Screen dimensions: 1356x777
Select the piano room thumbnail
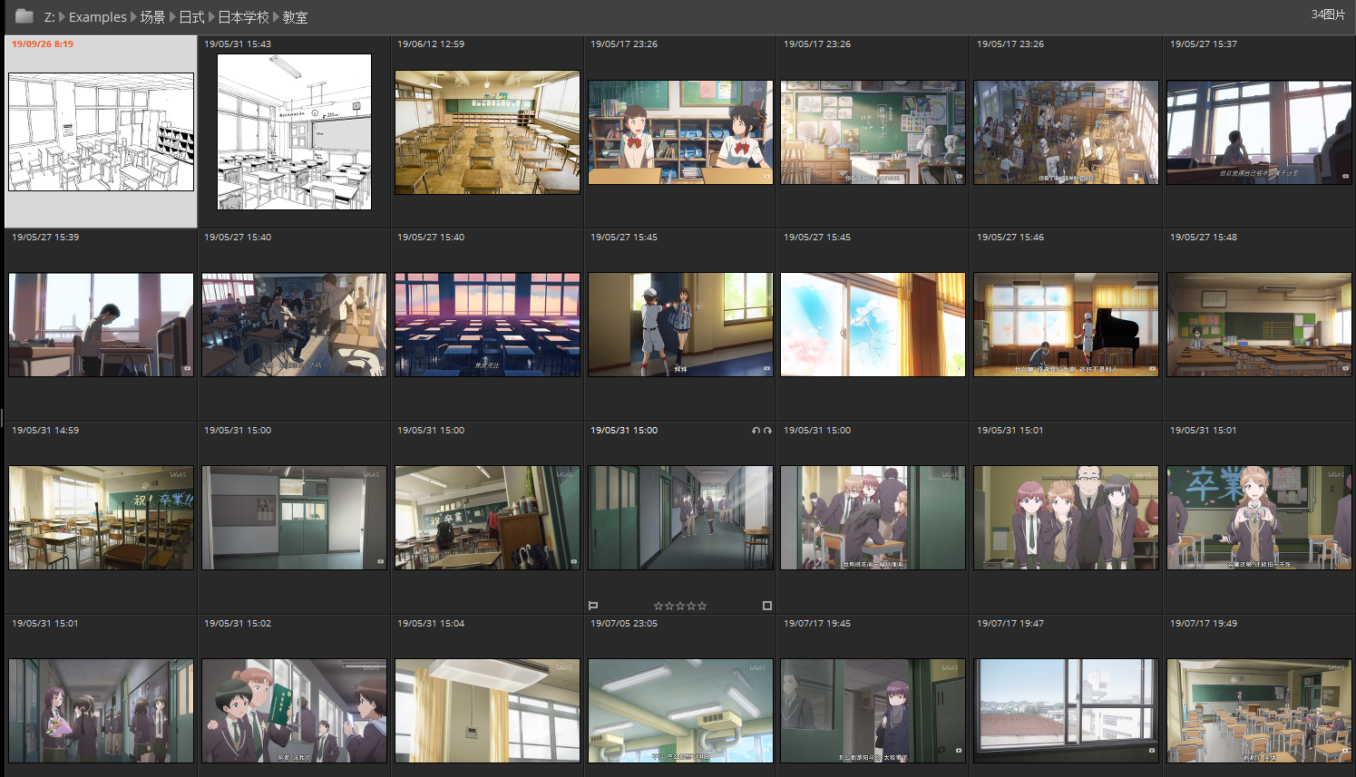click(1066, 325)
